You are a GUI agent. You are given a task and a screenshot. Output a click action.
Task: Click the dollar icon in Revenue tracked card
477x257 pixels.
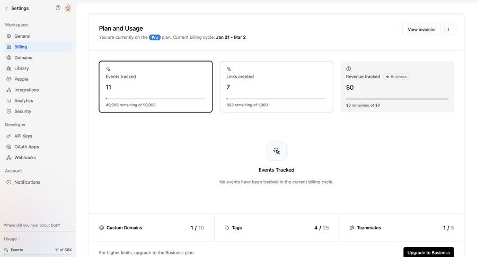[x=349, y=69]
